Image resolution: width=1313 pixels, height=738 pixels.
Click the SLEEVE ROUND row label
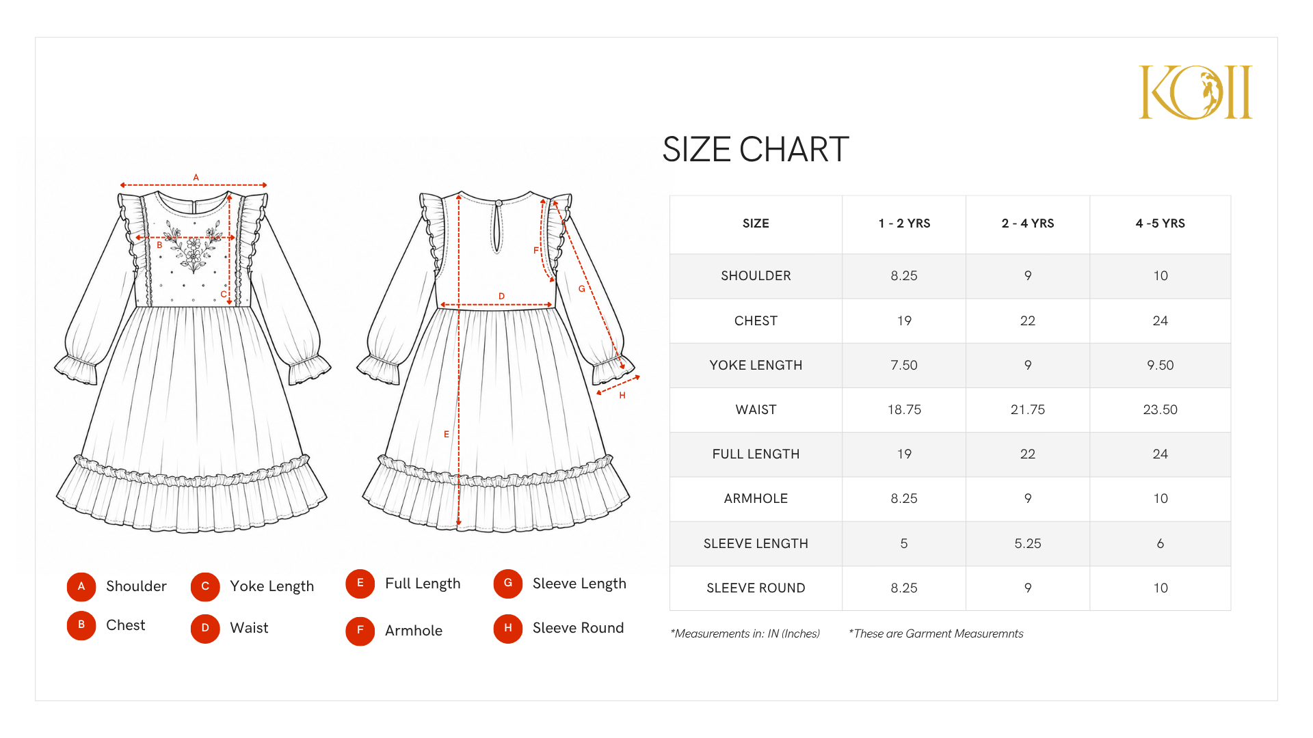click(756, 588)
